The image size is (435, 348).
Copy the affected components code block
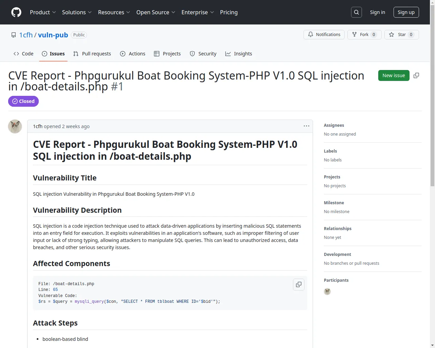[x=299, y=284]
